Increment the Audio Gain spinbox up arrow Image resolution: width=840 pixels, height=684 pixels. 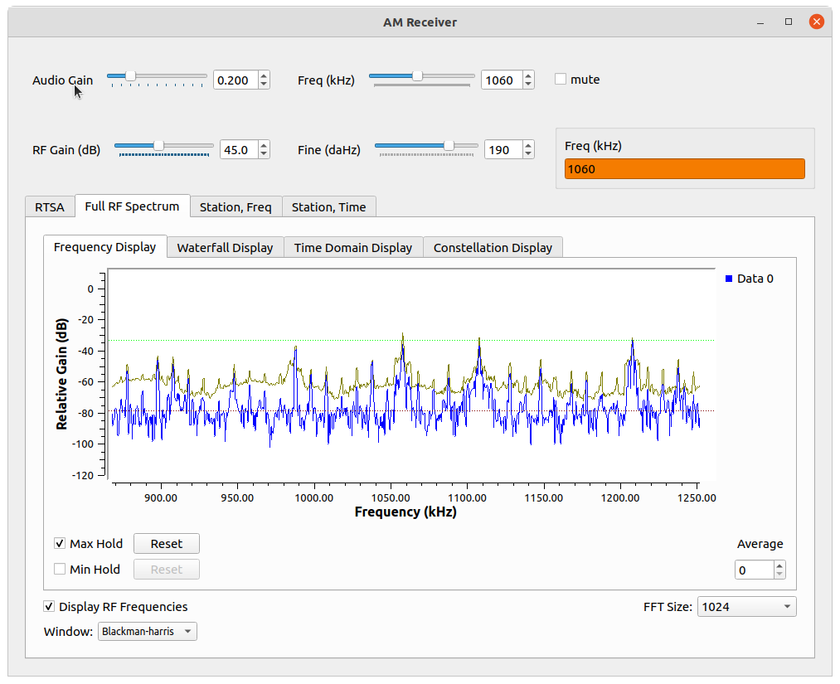264,76
